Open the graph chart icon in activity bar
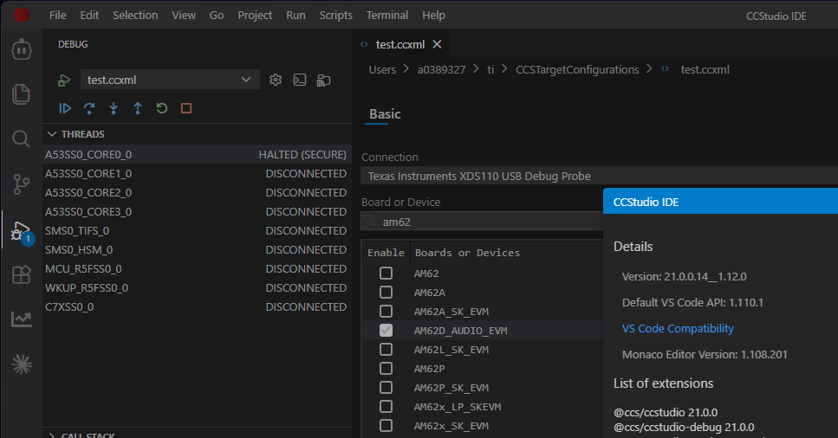The image size is (838, 438). tap(22, 319)
